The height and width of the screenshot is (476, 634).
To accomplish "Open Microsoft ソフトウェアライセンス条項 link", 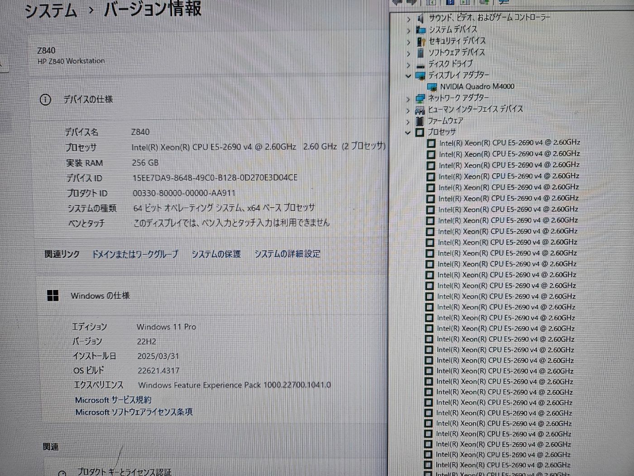I will coord(134,412).
